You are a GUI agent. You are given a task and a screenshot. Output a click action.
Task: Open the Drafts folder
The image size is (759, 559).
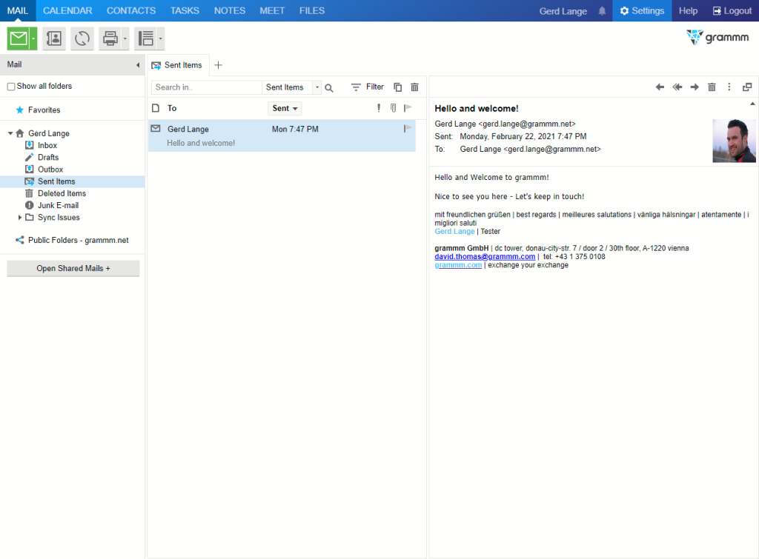tap(48, 158)
